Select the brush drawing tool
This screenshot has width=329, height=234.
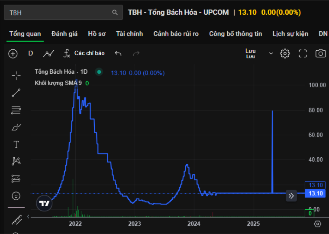tap(16, 127)
